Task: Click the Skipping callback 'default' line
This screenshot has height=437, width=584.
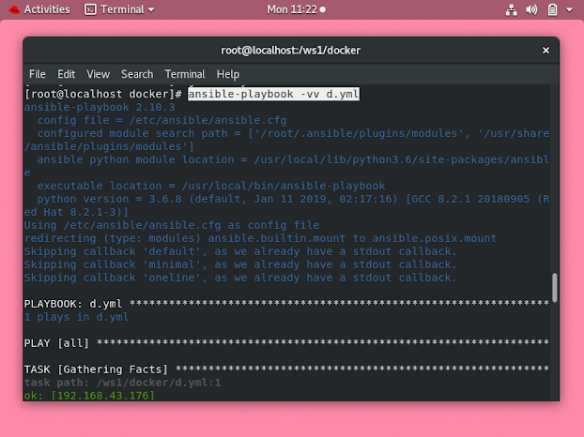Action: [240, 251]
